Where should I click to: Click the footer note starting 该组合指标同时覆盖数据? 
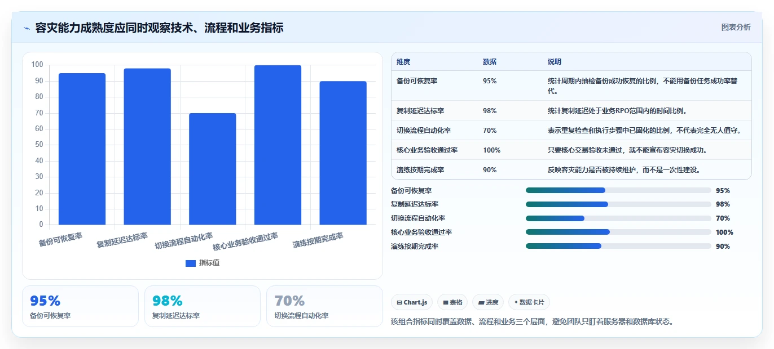pyautogui.click(x=532, y=321)
